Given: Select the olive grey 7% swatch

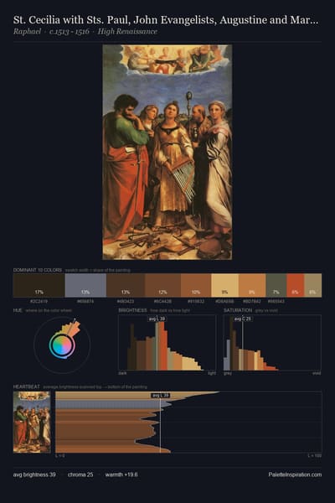Looking at the screenshot, I should point(276,285).
